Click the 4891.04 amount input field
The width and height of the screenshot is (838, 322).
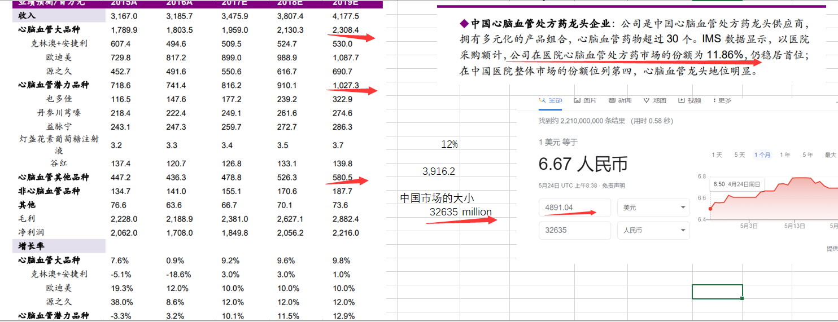coord(575,208)
